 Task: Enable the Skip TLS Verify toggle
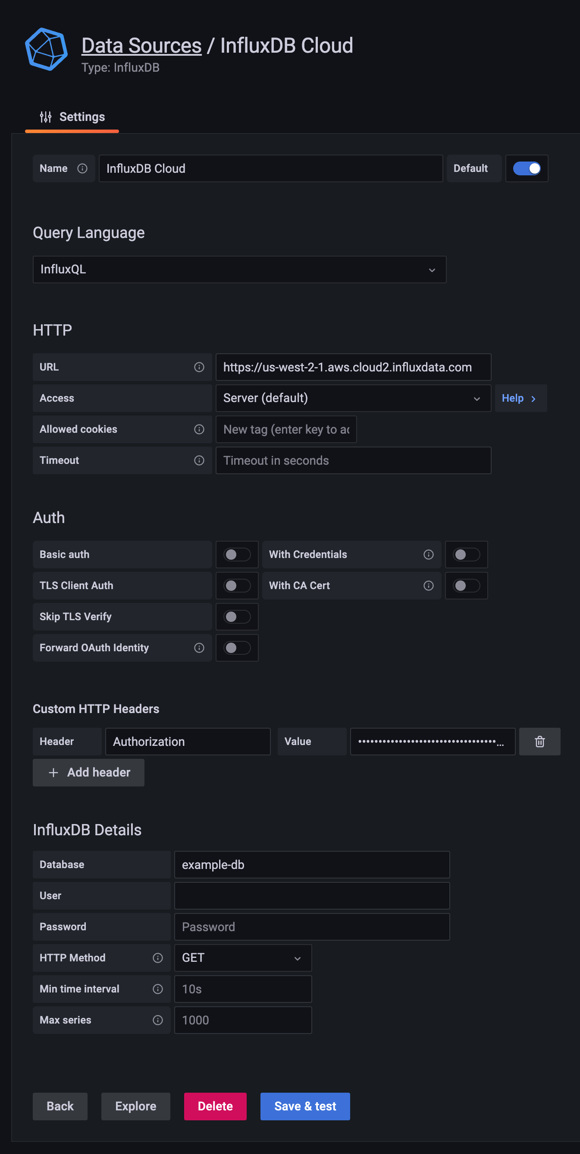click(x=237, y=617)
